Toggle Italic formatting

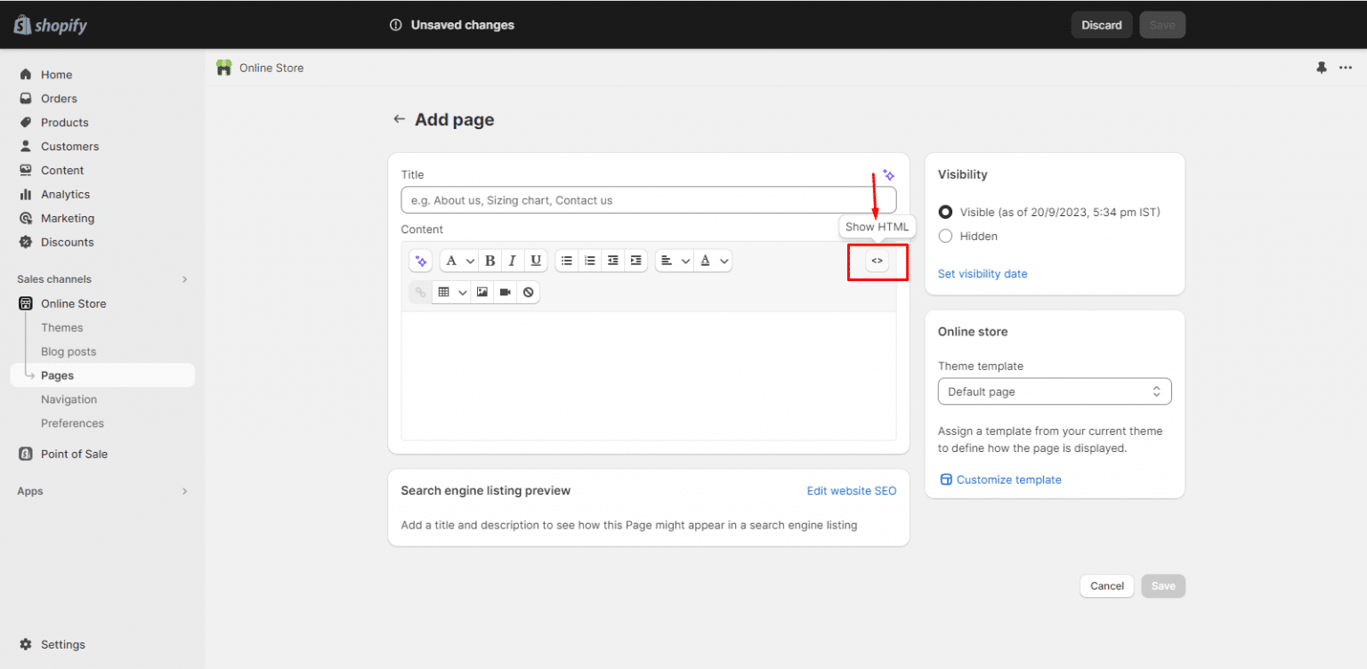click(x=512, y=260)
